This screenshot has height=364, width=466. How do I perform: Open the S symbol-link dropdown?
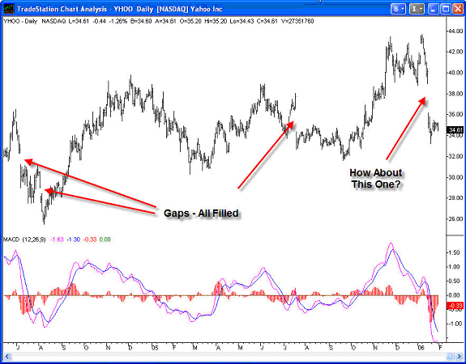coord(398,9)
